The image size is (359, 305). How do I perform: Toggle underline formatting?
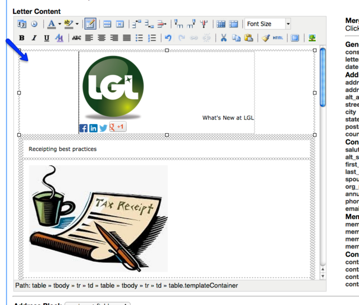[47, 38]
